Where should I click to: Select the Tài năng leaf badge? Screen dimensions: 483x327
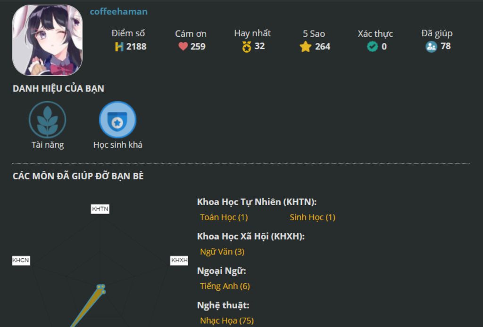(47, 120)
